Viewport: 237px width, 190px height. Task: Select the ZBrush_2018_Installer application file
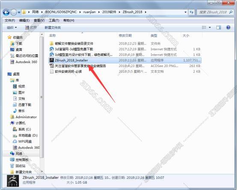[125, 60]
